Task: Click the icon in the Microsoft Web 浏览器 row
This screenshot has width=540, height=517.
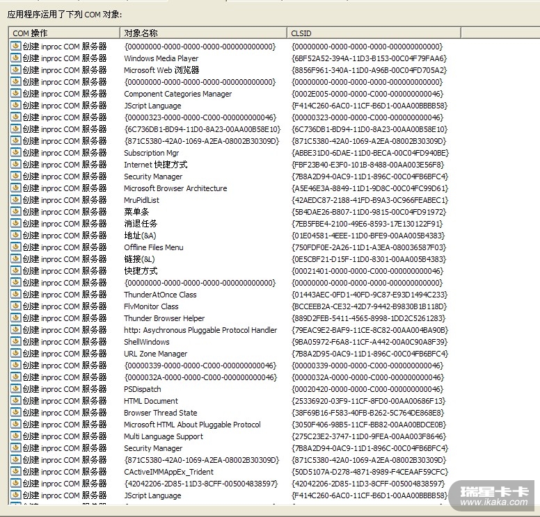Action: 16,69
